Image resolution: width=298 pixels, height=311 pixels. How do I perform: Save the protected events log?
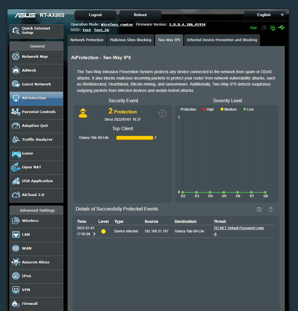coord(259,209)
